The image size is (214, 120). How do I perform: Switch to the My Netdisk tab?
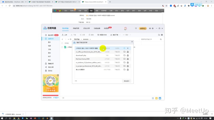pos(65,28)
